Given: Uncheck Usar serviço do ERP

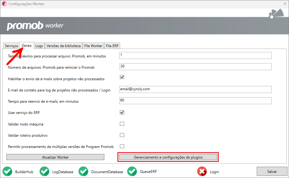Looking at the screenshot, I should [x=122, y=112].
